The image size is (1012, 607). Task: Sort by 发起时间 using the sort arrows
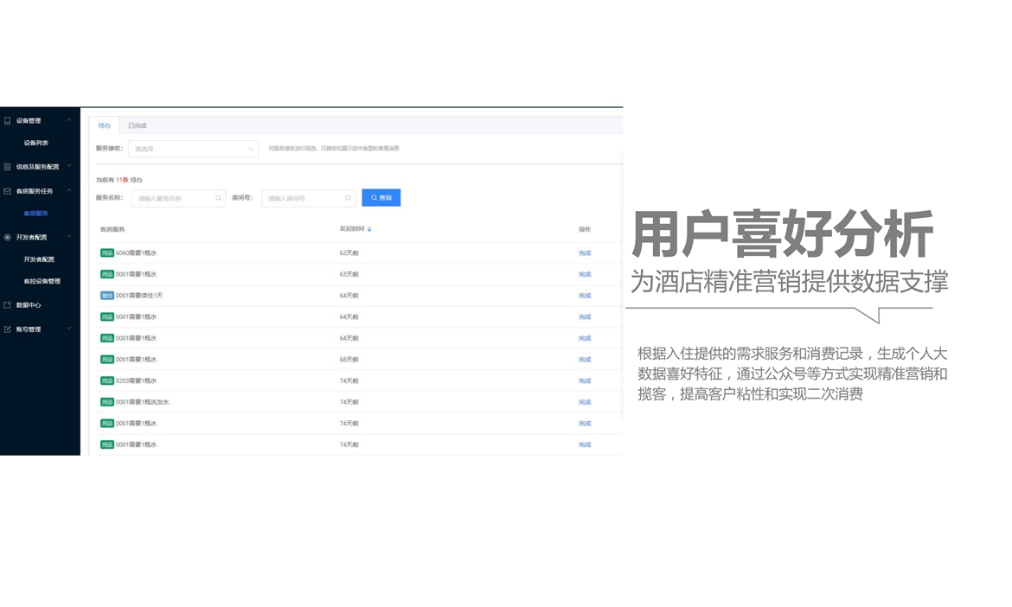click(369, 229)
